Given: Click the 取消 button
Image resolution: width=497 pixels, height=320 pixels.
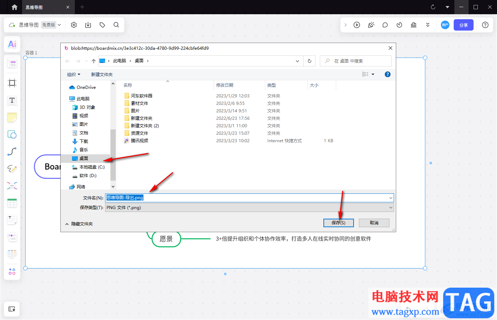Looking at the screenshot, I should click(x=374, y=223).
